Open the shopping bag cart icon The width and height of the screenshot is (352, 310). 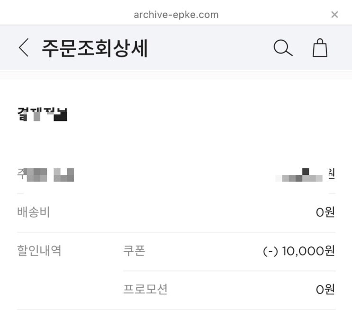[x=320, y=48]
